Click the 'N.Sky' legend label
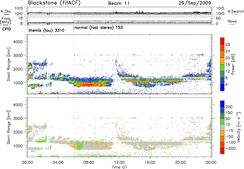The image size is (244, 169). [x=6, y=11]
